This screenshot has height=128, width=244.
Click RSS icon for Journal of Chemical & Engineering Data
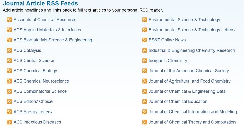coord(145,91)
